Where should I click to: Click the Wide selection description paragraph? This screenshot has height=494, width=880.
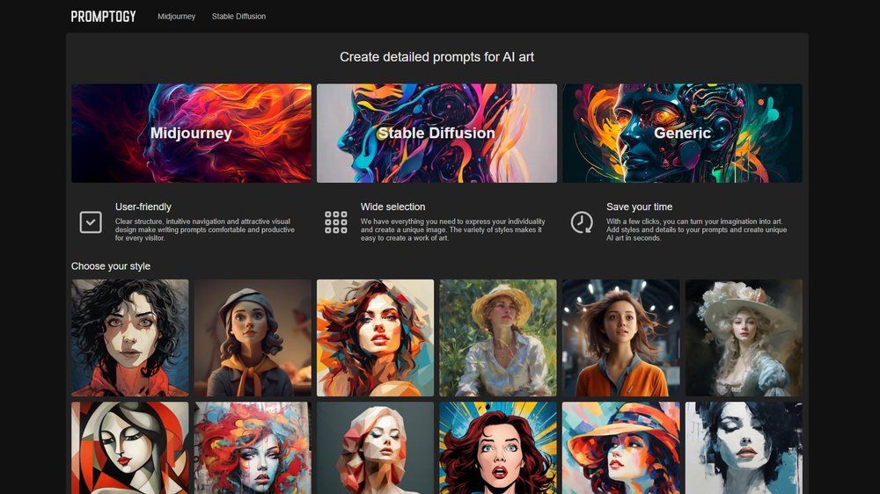click(x=453, y=230)
